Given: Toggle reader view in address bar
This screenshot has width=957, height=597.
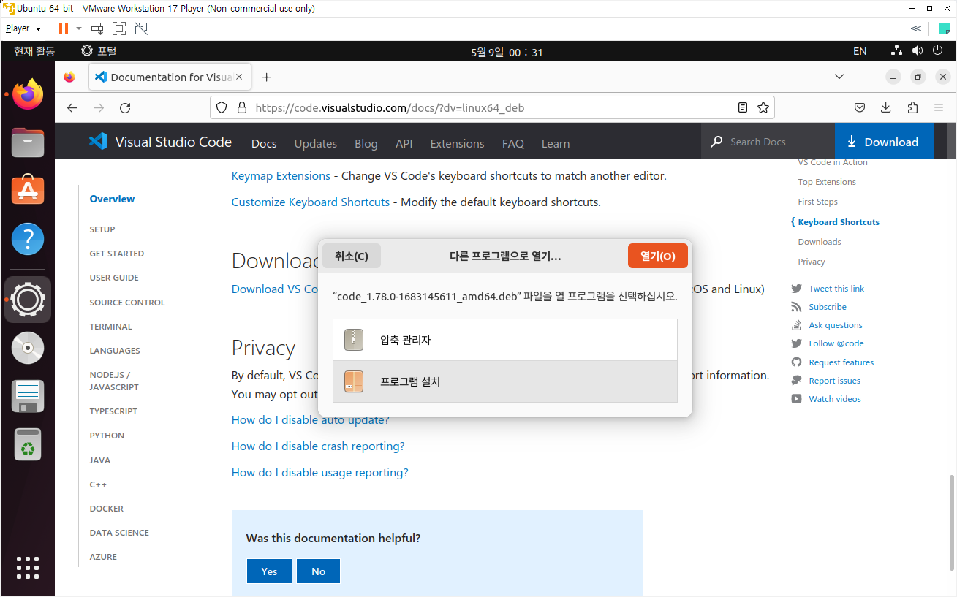Looking at the screenshot, I should [x=743, y=107].
